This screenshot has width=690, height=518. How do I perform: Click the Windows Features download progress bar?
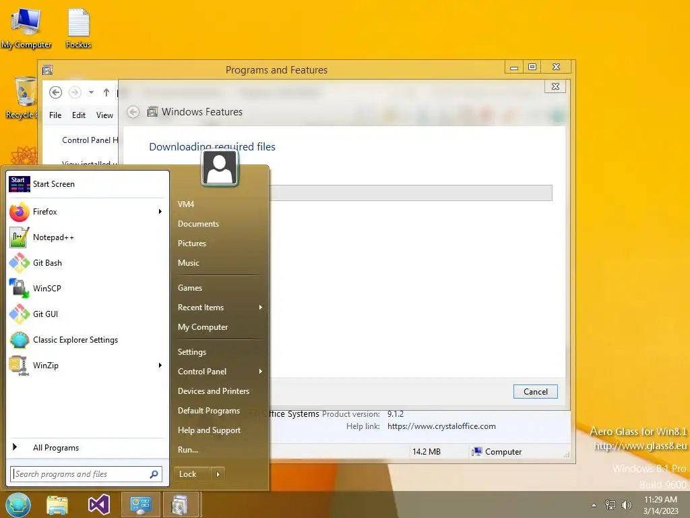[x=411, y=193]
